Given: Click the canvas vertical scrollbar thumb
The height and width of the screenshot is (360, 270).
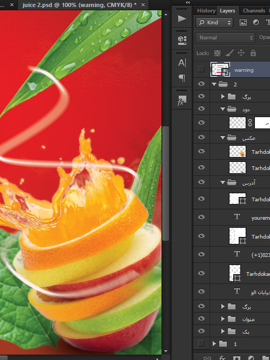Looking at the screenshot, I should tap(165, 183).
